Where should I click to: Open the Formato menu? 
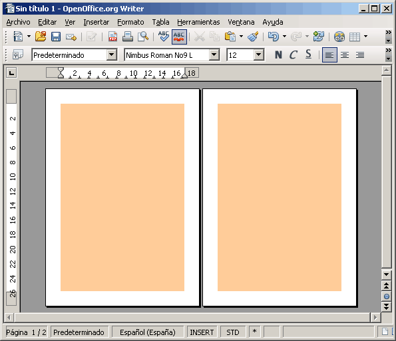(x=130, y=22)
